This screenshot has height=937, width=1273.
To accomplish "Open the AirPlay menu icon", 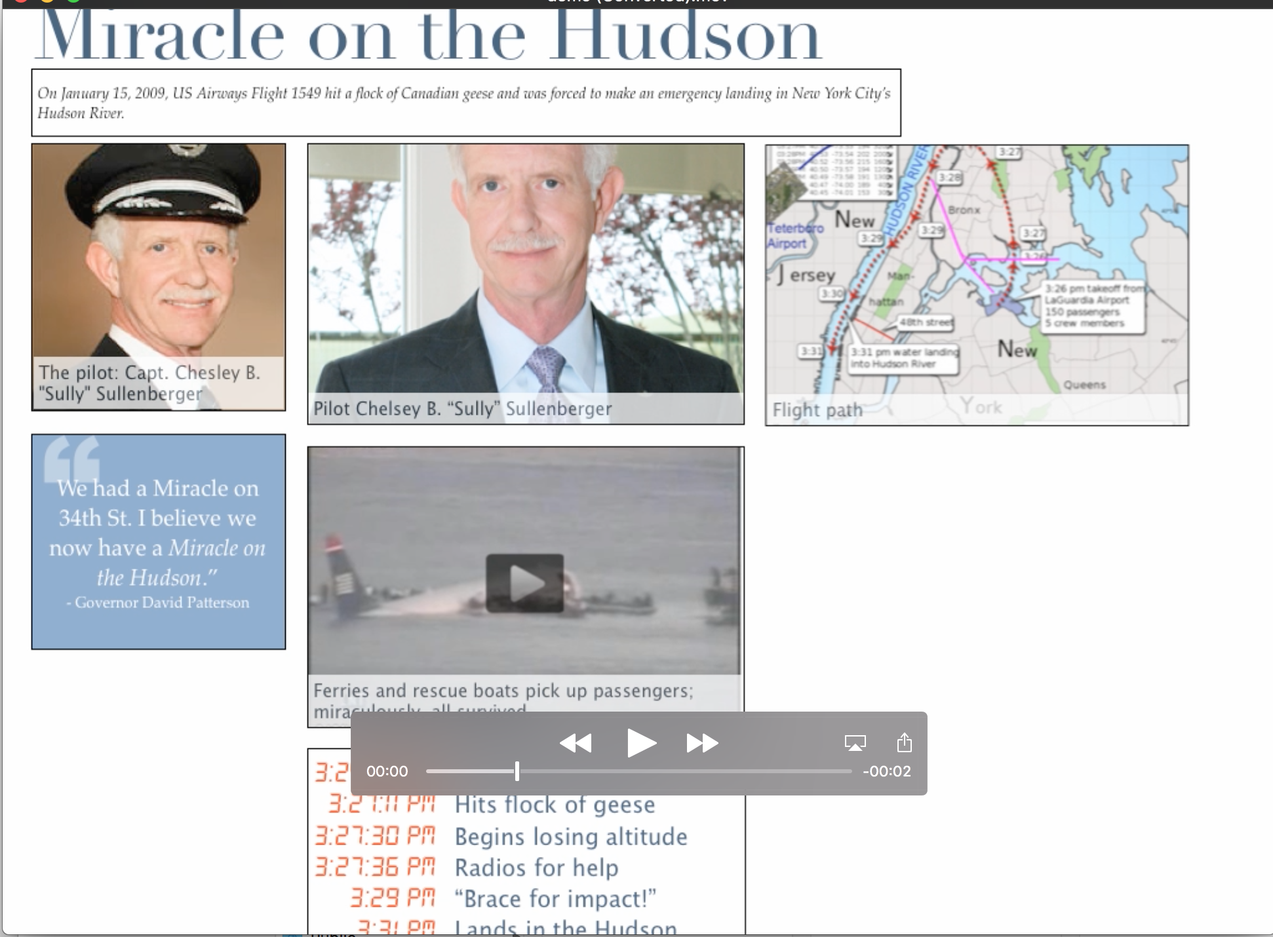I will click(855, 743).
